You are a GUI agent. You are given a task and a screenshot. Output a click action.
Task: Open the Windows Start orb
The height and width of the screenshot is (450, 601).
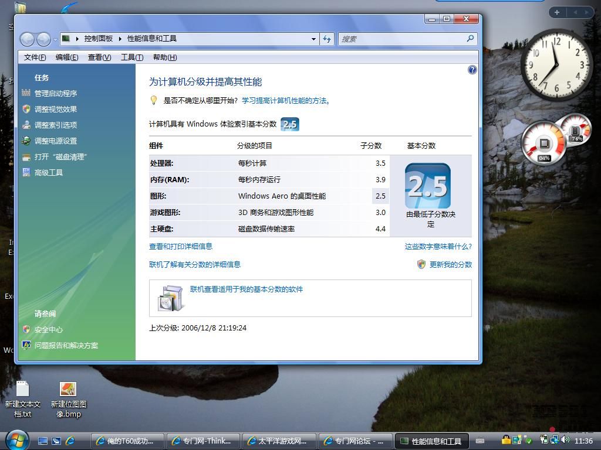pyautogui.click(x=16, y=440)
